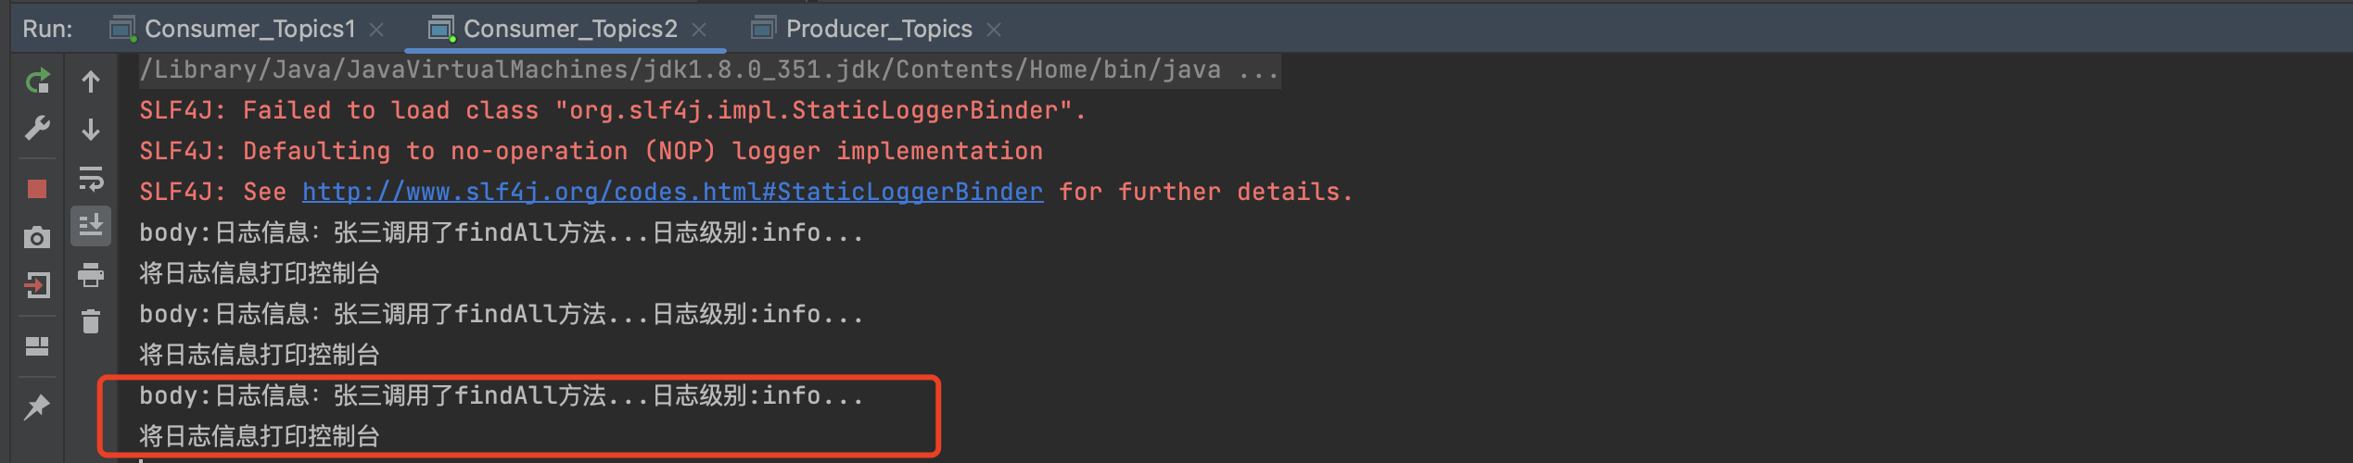The image size is (2353, 463).
Task: Pin the current run tab
Action: pyautogui.click(x=37, y=407)
